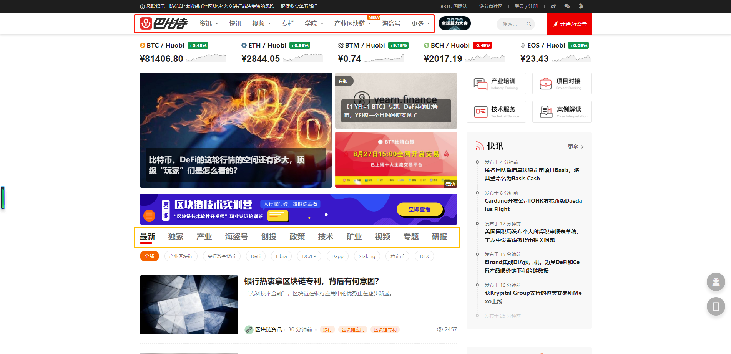Open the mobile phone floating icon
This screenshot has height=354, width=731.
click(716, 306)
